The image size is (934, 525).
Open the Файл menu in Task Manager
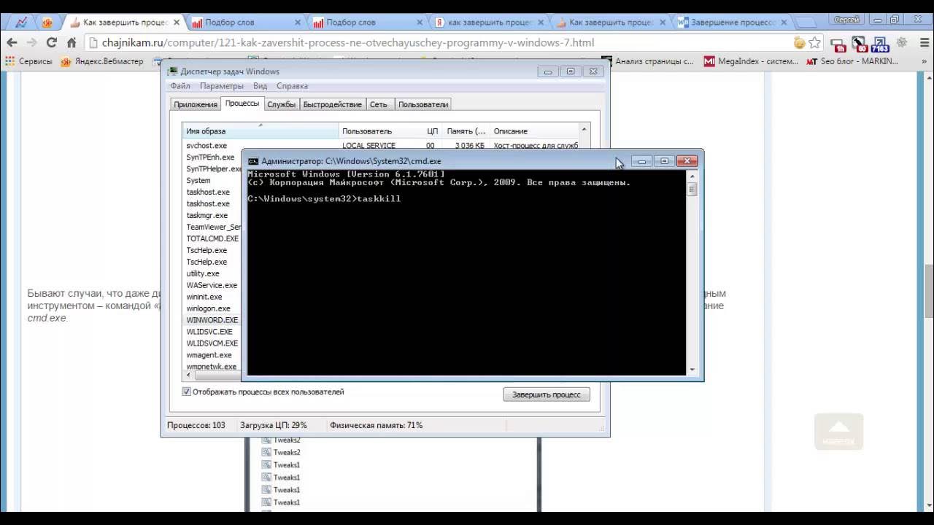coord(180,86)
